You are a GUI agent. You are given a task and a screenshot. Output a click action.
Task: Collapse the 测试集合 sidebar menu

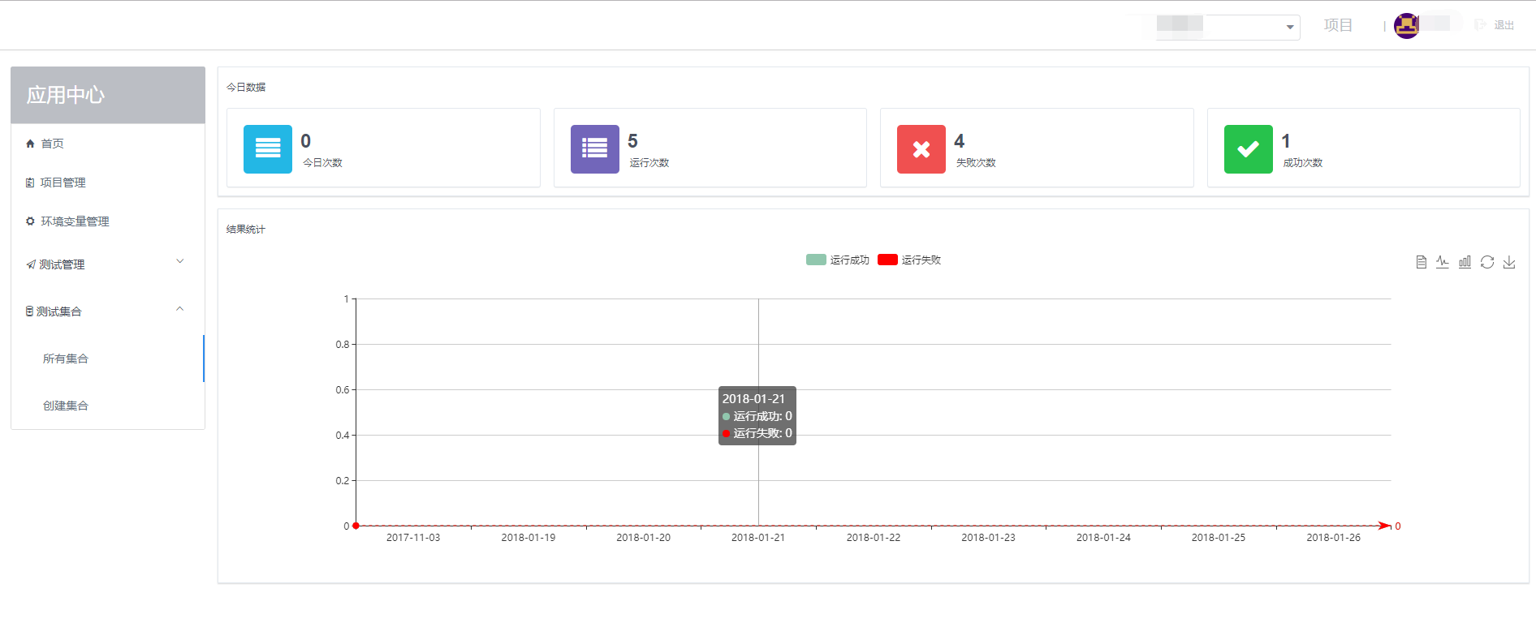(107, 311)
